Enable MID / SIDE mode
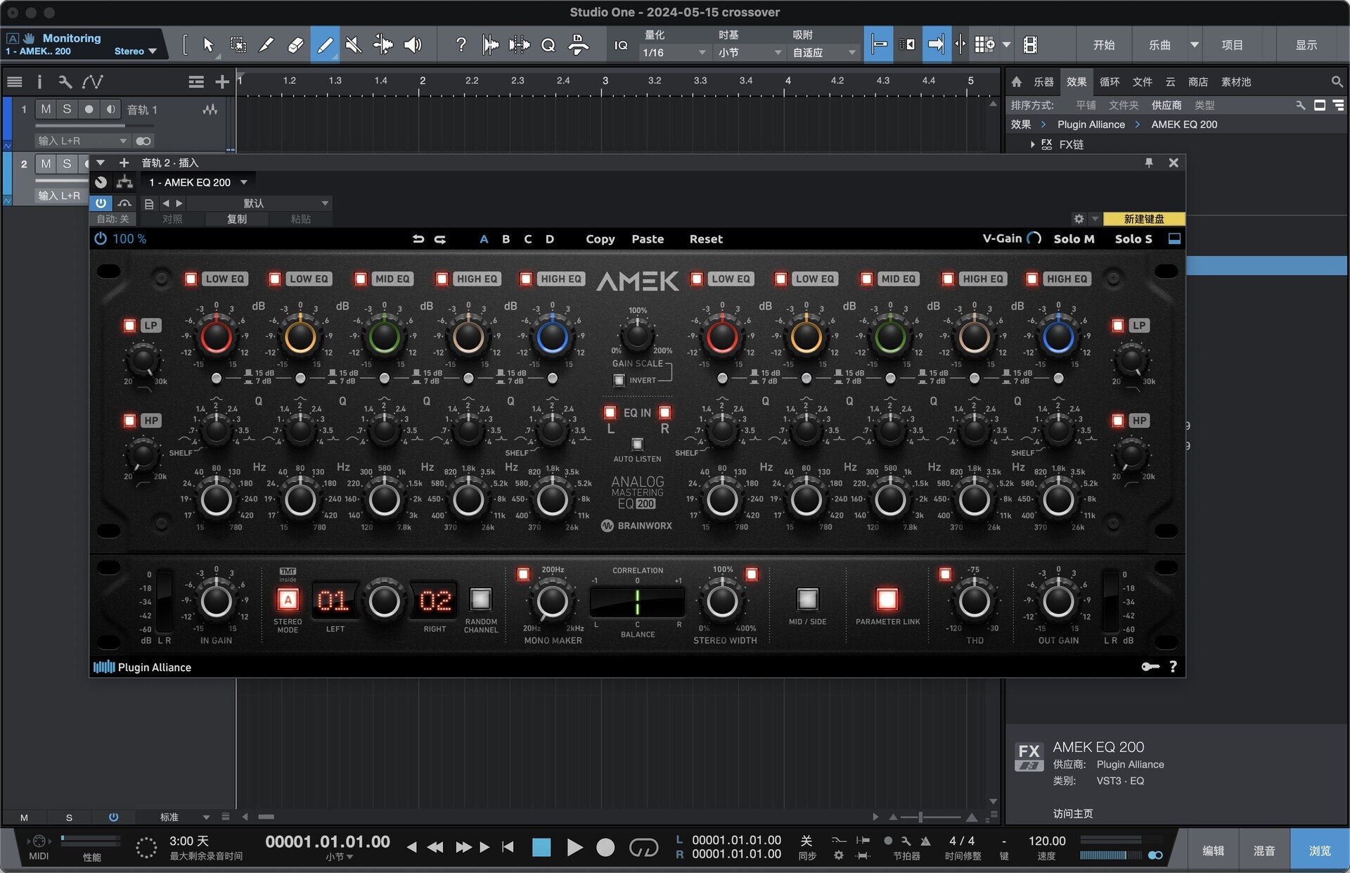 point(807,599)
